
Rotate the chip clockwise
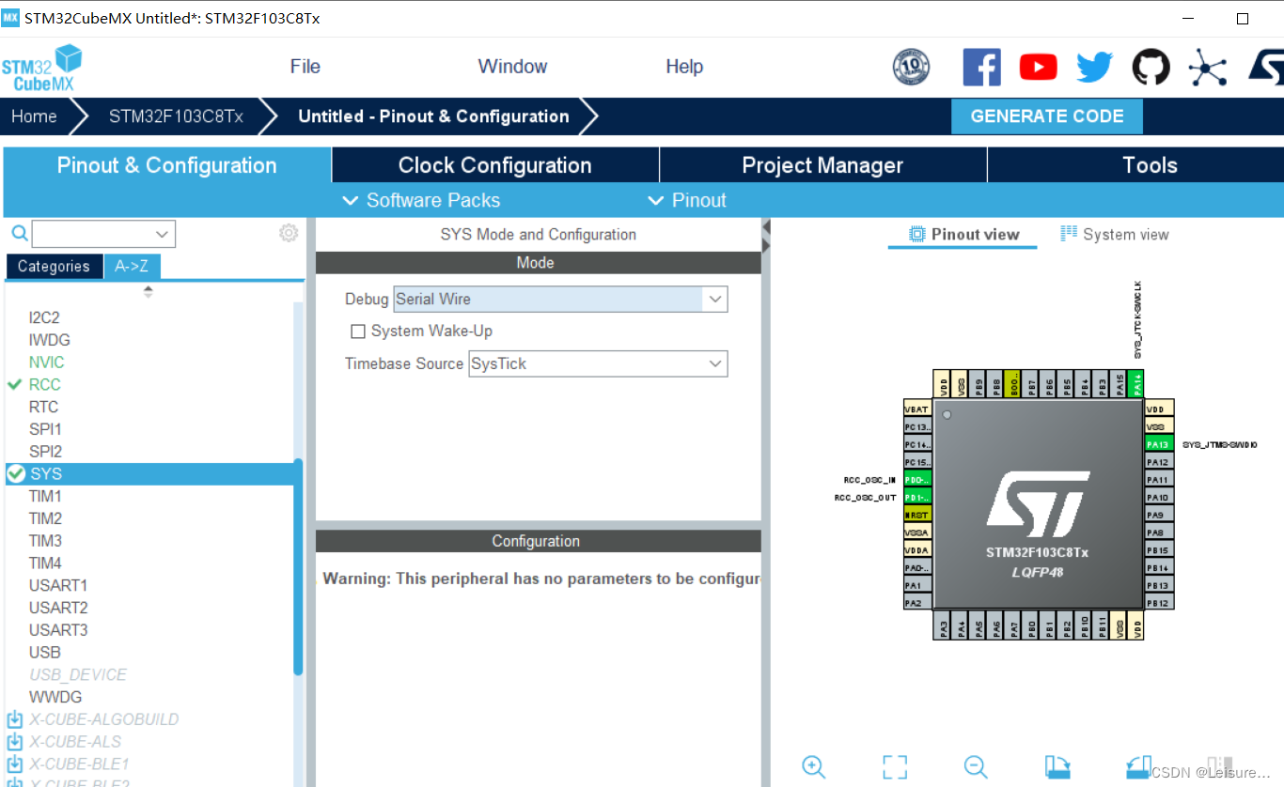pos(1057,766)
